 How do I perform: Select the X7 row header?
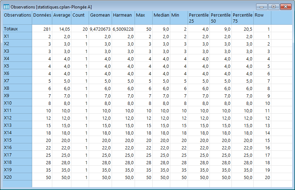[x=17, y=81]
